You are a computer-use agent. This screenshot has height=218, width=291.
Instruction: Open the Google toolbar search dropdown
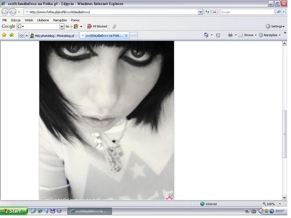tap(62, 26)
